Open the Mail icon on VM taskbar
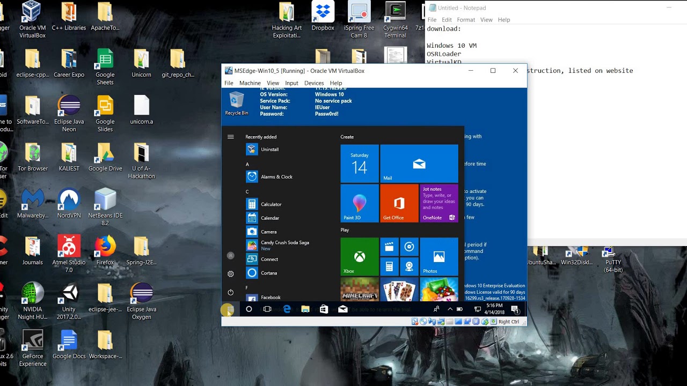This screenshot has width=687, height=386. [x=342, y=309]
